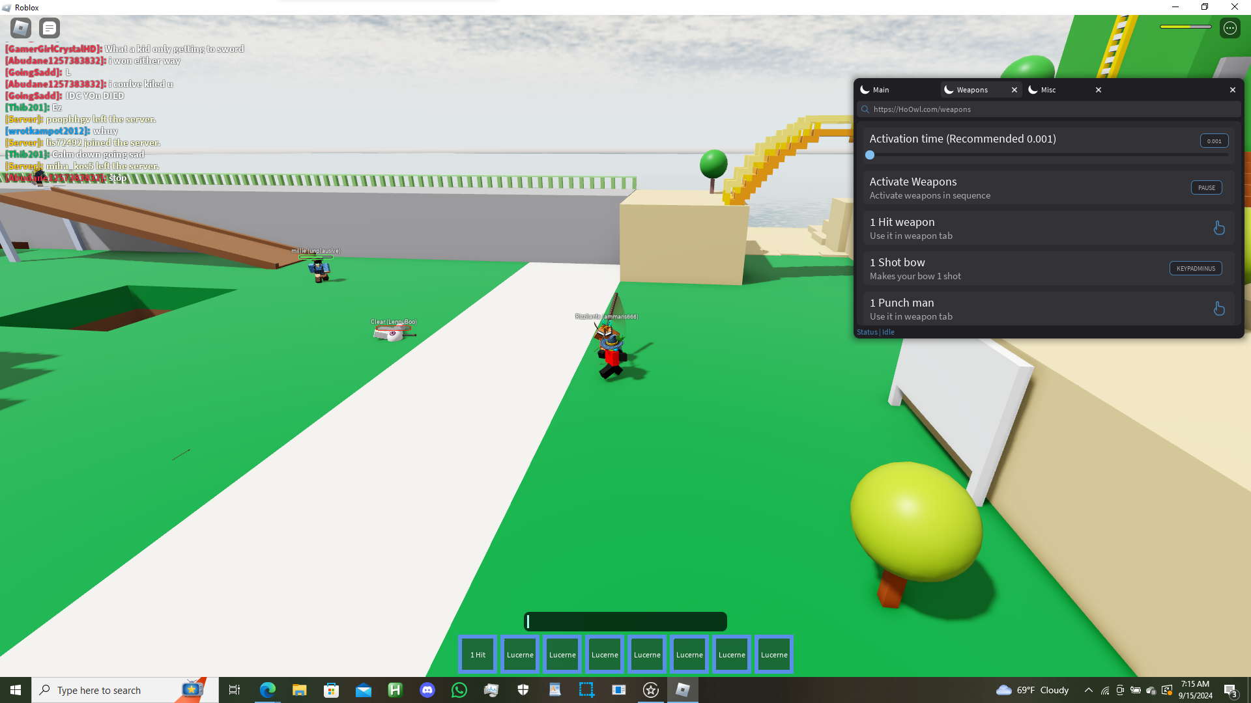Open Microsoft Edge from the taskbar
The image size is (1251, 703).
click(x=267, y=690)
